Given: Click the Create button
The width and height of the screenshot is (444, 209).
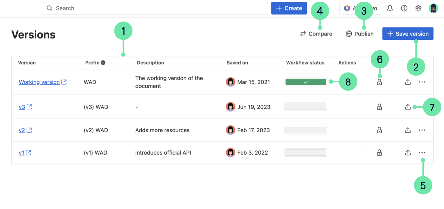Looking at the screenshot, I should click(289, 8).
